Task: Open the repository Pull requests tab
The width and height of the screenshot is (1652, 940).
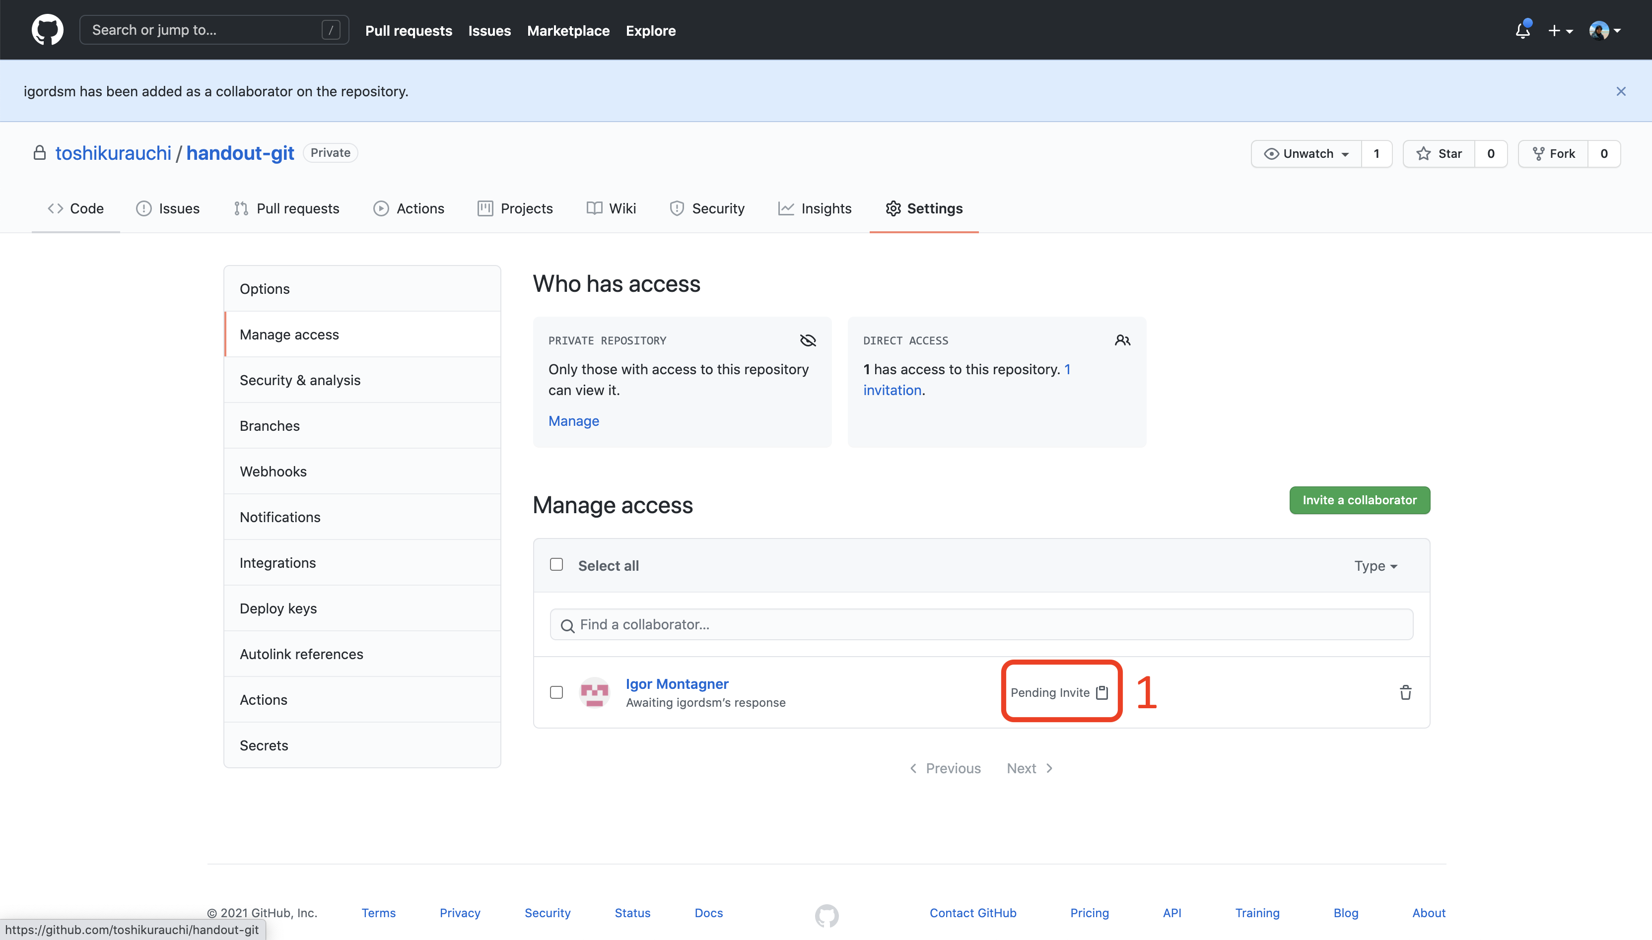Action: click(286, 208)
